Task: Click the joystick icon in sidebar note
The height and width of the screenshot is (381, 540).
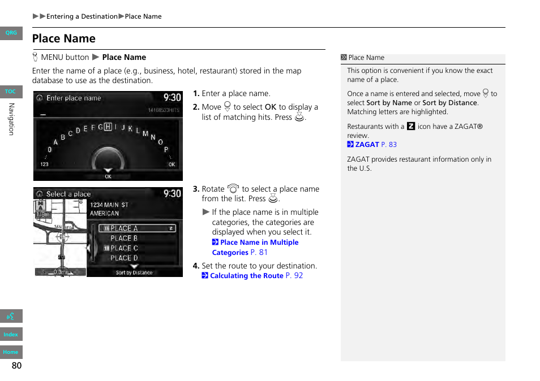Action: (486, 93)
